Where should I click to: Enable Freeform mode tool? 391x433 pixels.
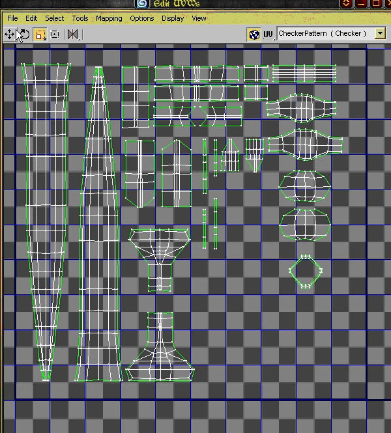(x=55, y=35)
